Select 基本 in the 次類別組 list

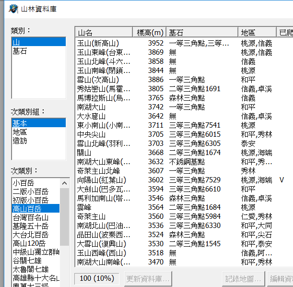(x=20, y=123)
